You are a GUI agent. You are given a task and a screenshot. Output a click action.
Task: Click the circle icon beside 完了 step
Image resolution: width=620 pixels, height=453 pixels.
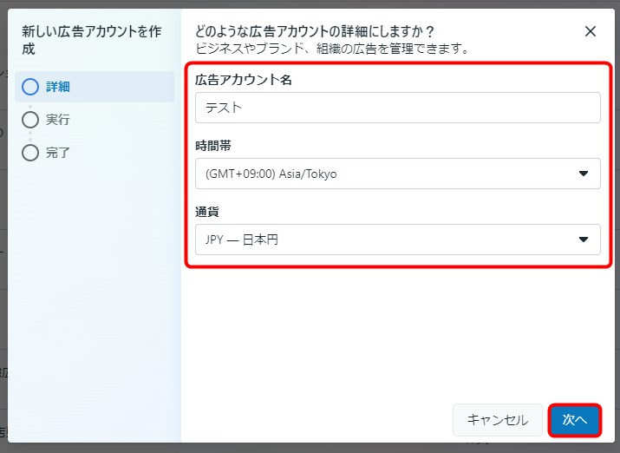(x=30, y=153)
